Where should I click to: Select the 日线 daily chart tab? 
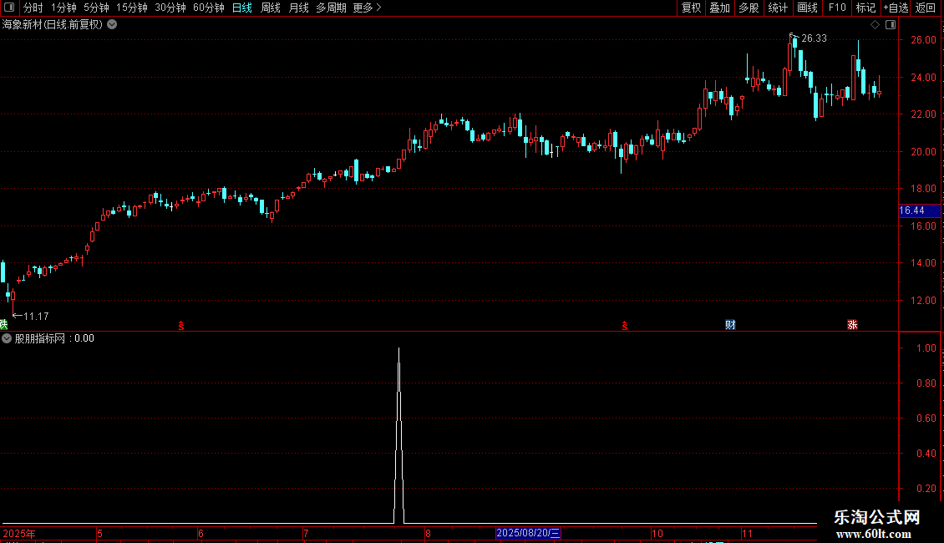pos(242,8)
